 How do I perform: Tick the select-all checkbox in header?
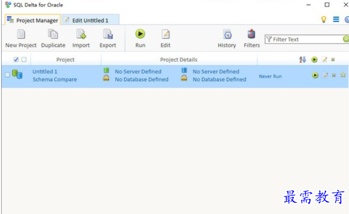tap(16, 59)
